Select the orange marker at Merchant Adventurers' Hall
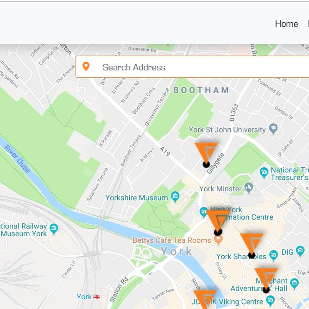Viewport: 309px width, 309px height. (266, 280)
